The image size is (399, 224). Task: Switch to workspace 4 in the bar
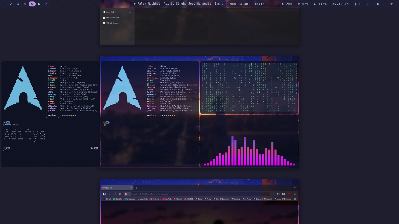25,4
